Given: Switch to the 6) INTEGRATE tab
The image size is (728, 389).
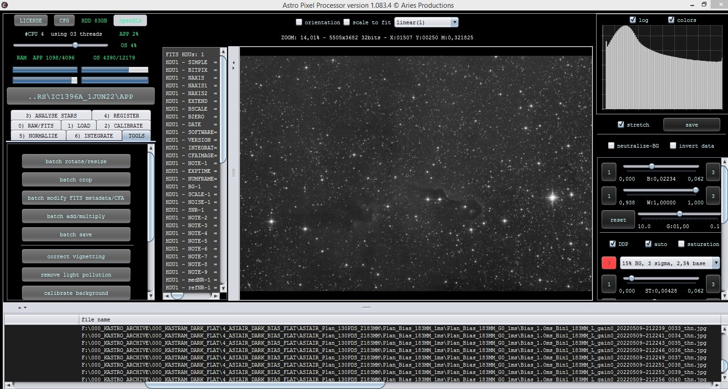Looking at the screenshot, I should 94,136.
